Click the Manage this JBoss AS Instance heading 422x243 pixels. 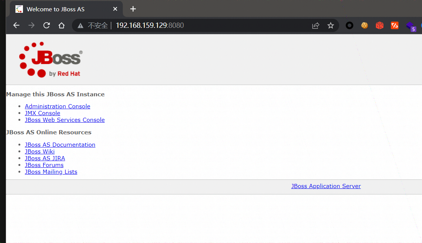click(55, 94)
